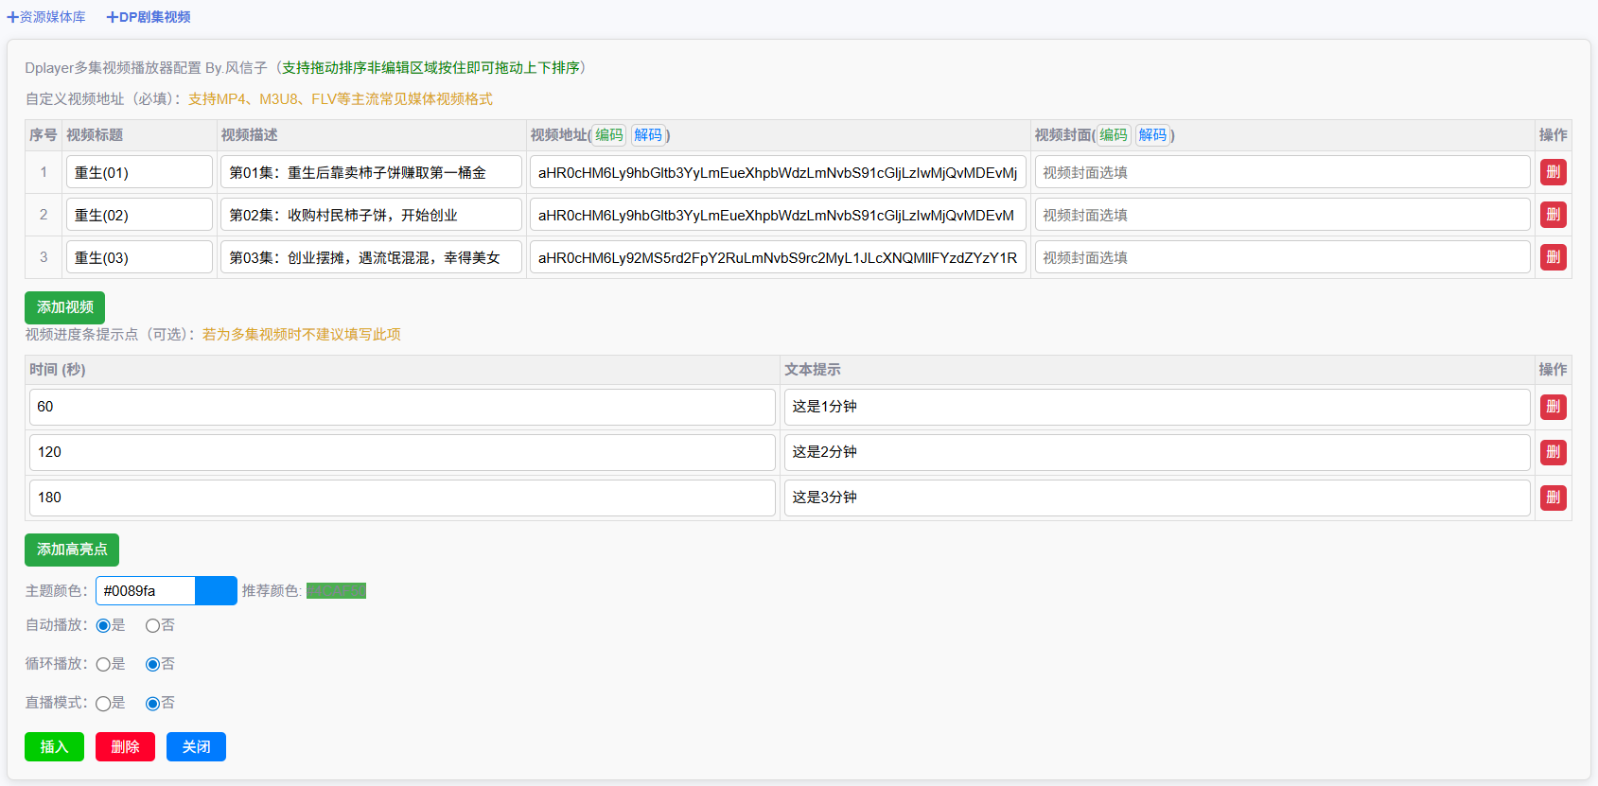
Task: Set 循环播放 loop to 否
Action: point(152,664)
